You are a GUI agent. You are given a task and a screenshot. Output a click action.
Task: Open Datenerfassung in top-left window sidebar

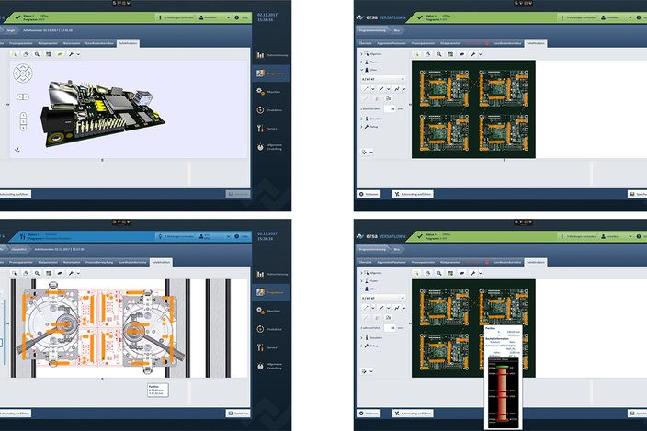pyautogui.click(x=271, y=55)
